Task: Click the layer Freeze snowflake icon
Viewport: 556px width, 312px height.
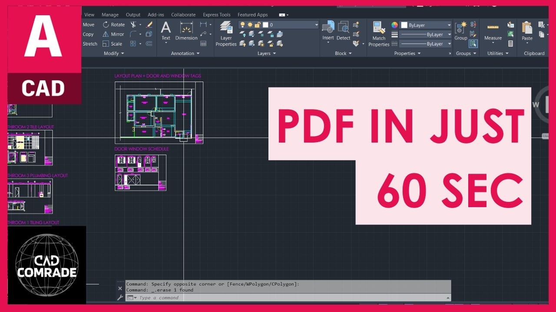Action: coord(261,34)
